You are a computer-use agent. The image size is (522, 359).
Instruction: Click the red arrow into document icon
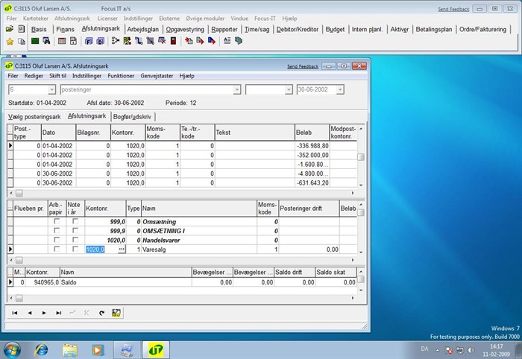click(189, 41)
